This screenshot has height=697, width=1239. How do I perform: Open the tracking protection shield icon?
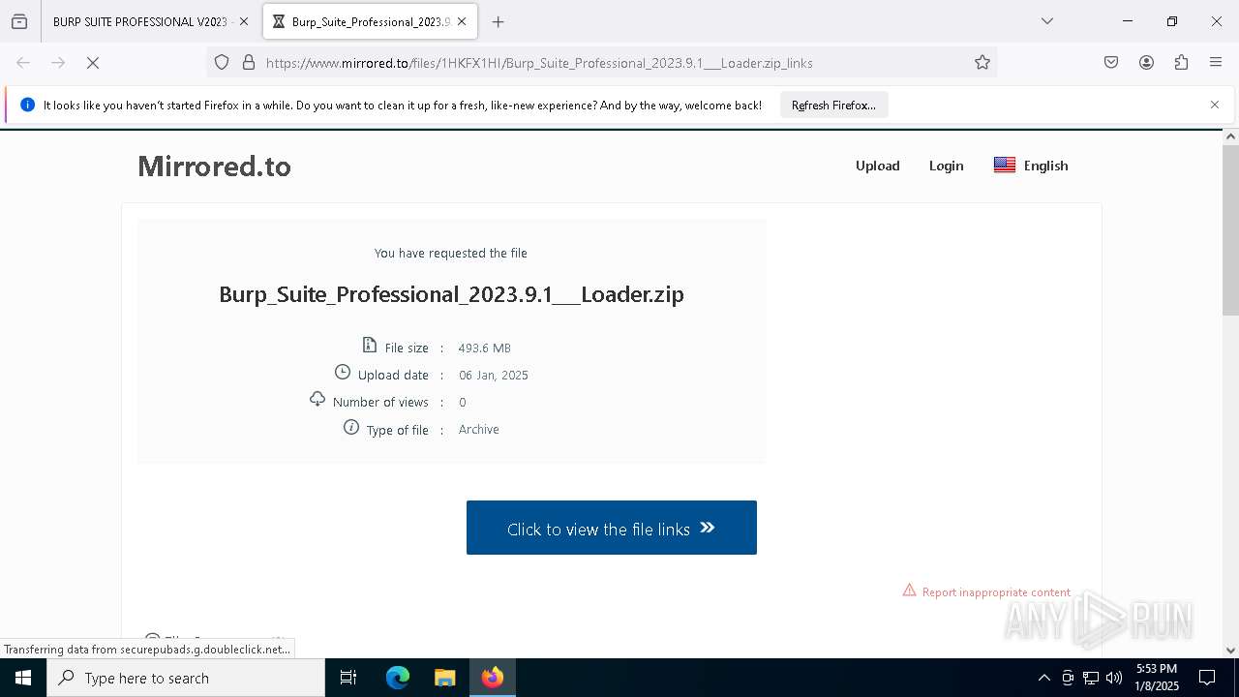tap(222, 63)
